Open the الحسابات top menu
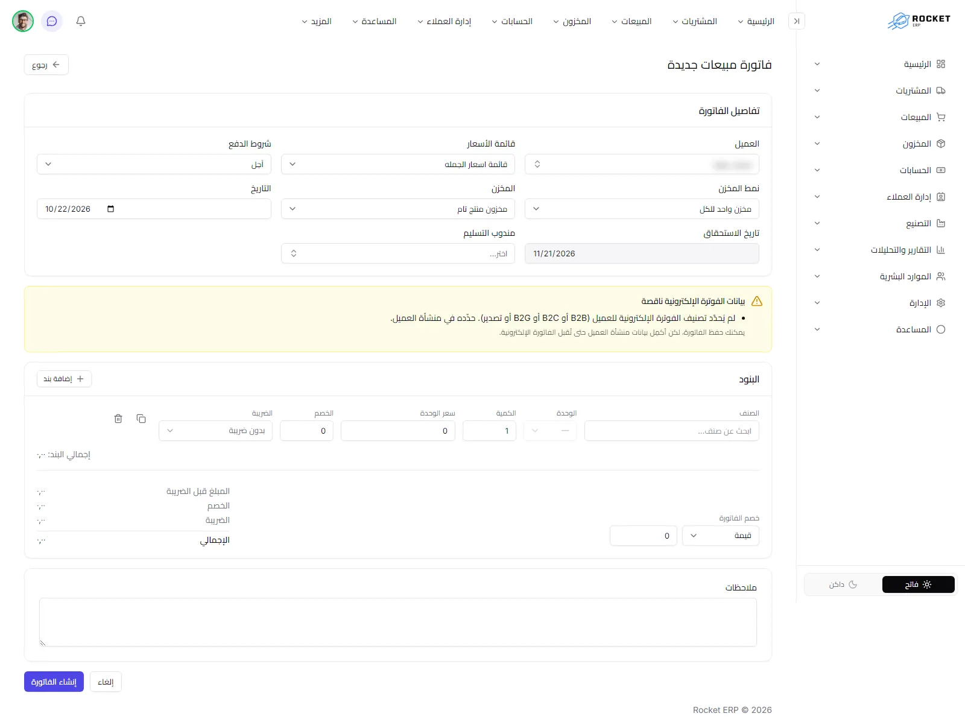Screen dimensions: 965x728 click(x=512, y=21)
